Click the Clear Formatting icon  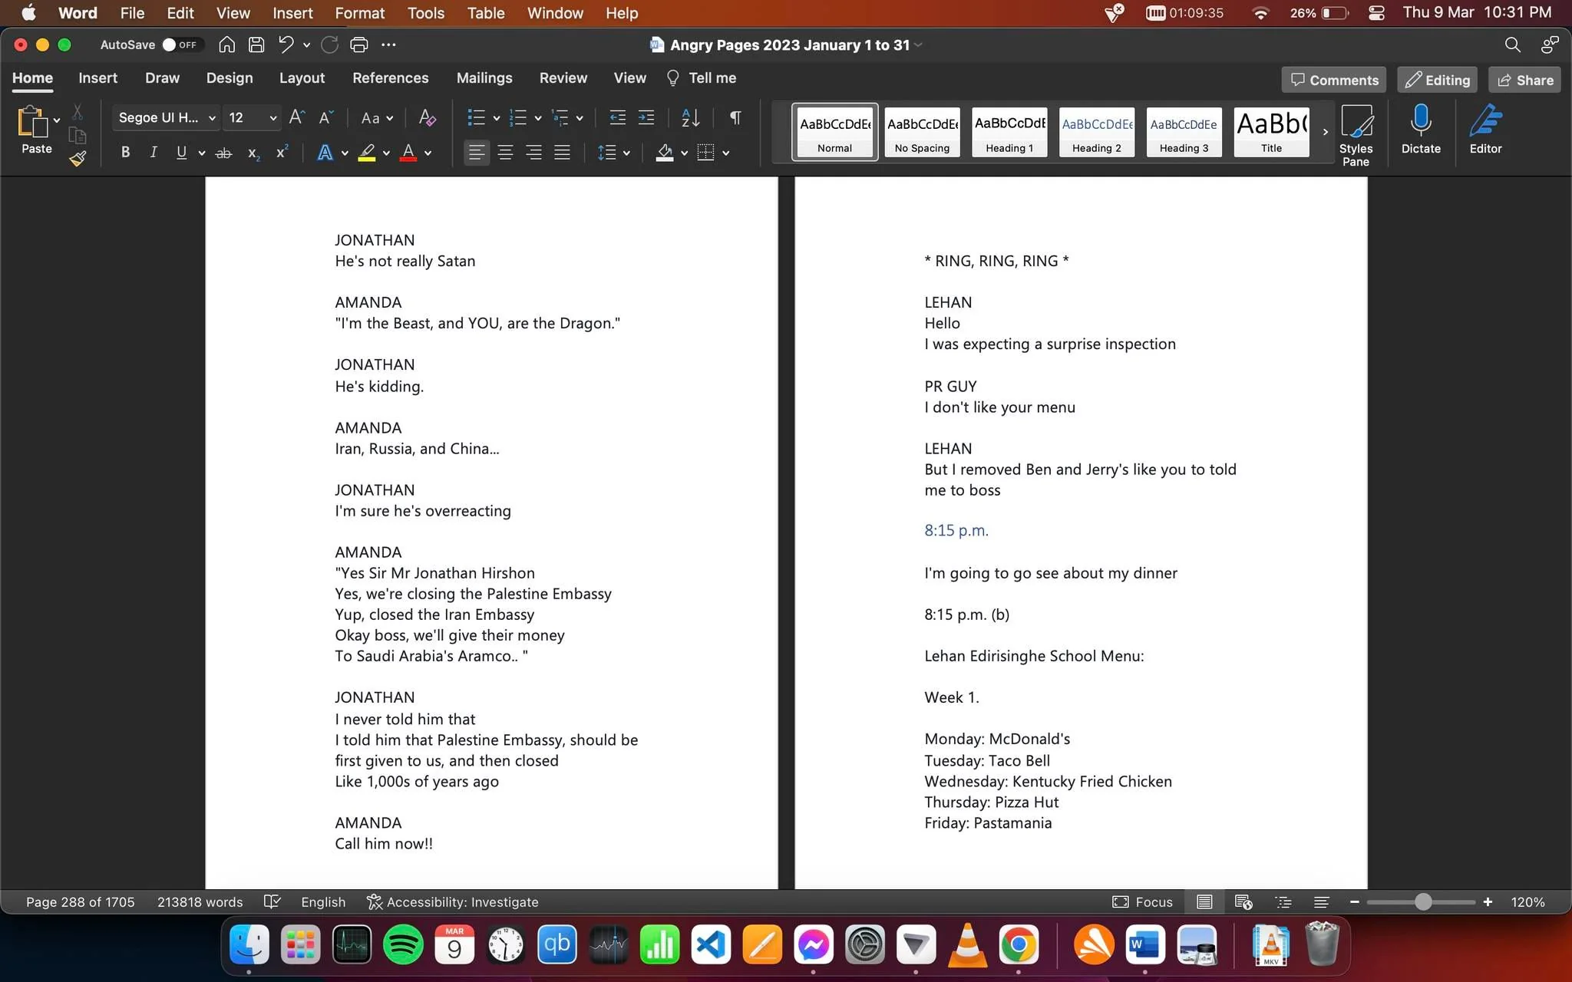click(427, 117)
